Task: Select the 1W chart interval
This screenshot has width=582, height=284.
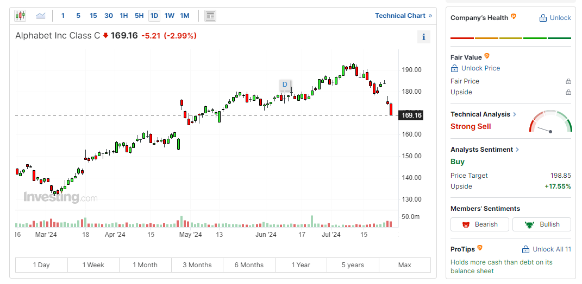Action: [x=169, y=16]
